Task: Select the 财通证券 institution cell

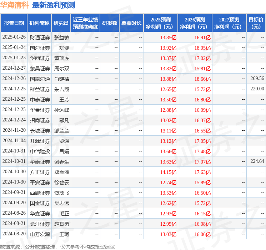Action: click(40, 37)
